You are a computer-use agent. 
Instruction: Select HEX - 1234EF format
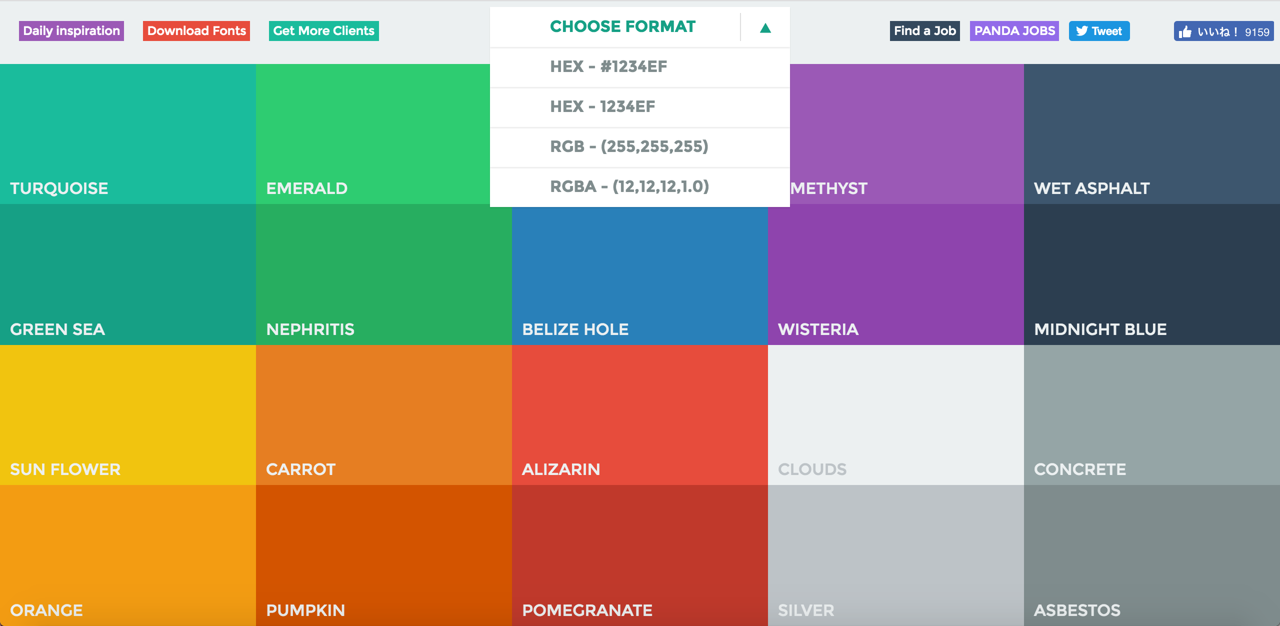603,106
